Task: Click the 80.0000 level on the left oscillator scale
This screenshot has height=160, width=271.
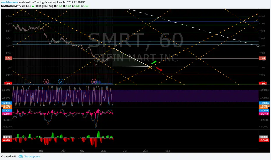Action: [6, 90]
